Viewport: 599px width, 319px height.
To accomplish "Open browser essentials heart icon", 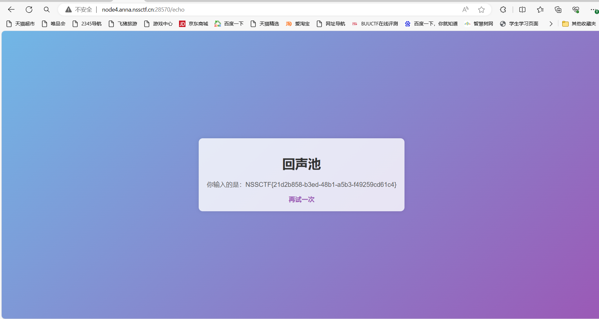I will 576,10.
